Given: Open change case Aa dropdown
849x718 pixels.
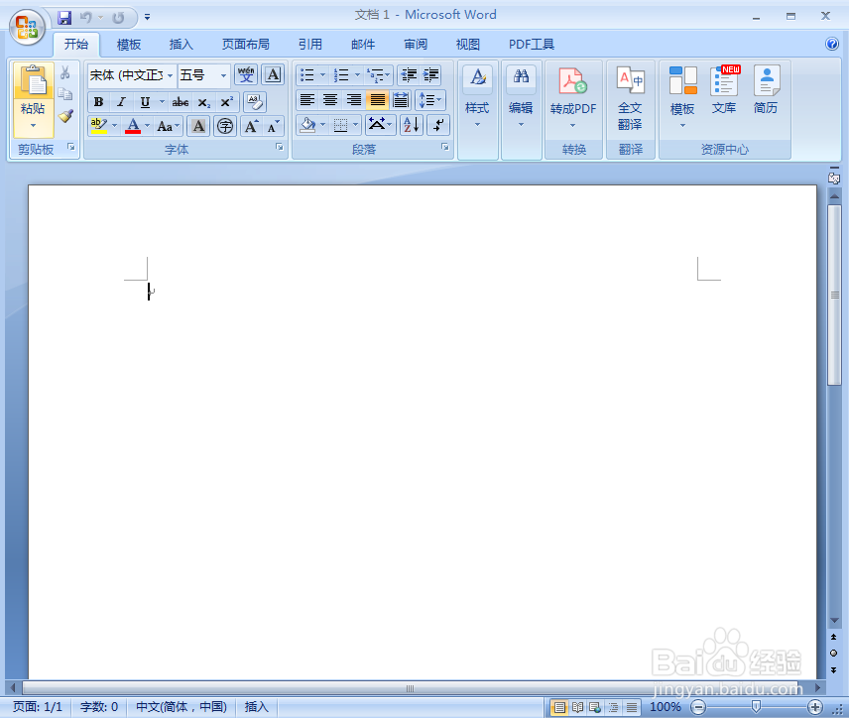Looking at the screenshot, I should click(x=169, y=127).
